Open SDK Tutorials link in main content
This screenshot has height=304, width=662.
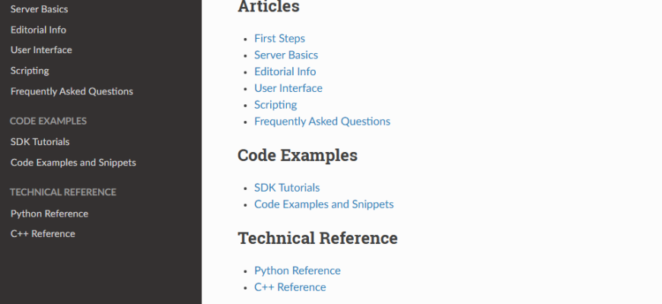coord(287,188)
